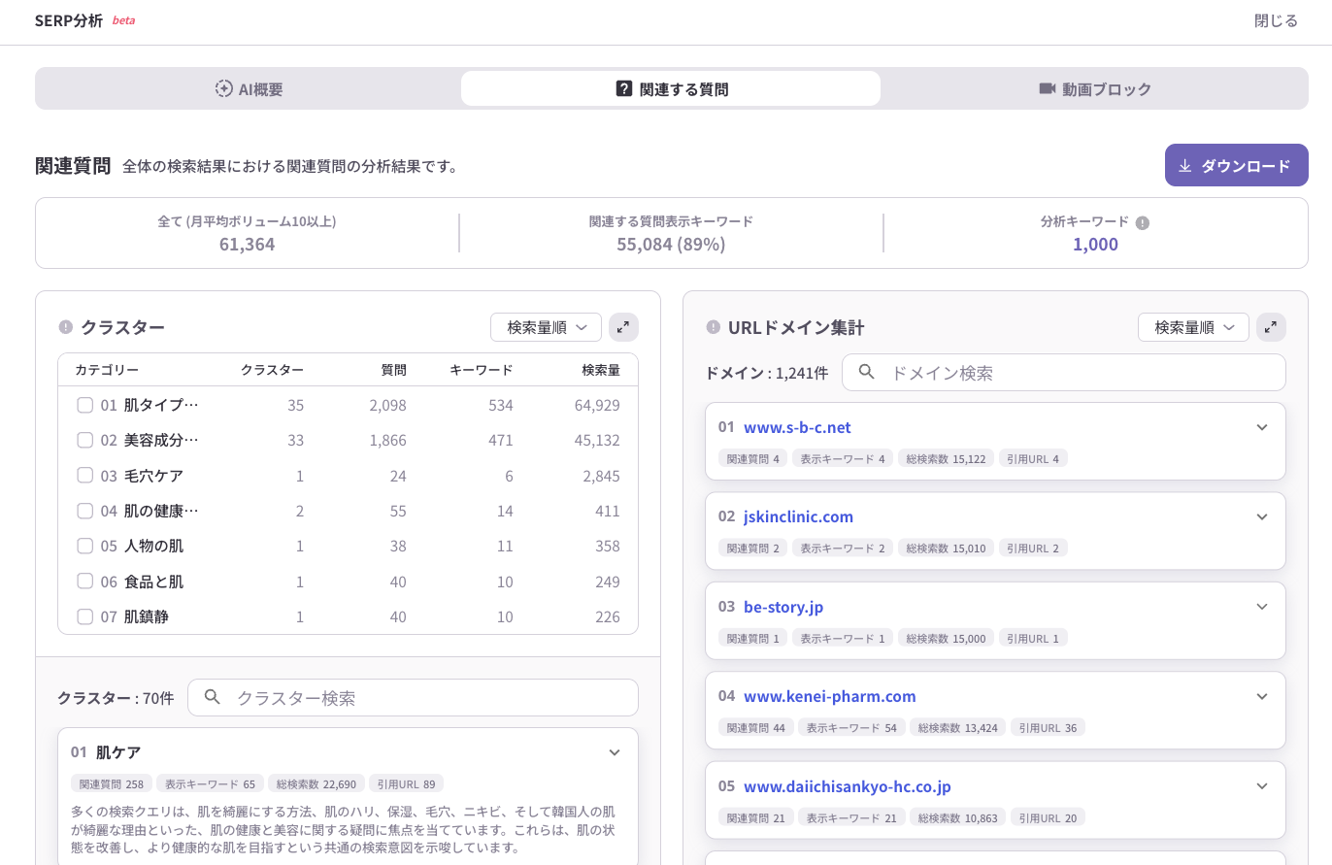Expand the www.s-b-c.net domain card

coord(1262,427)
